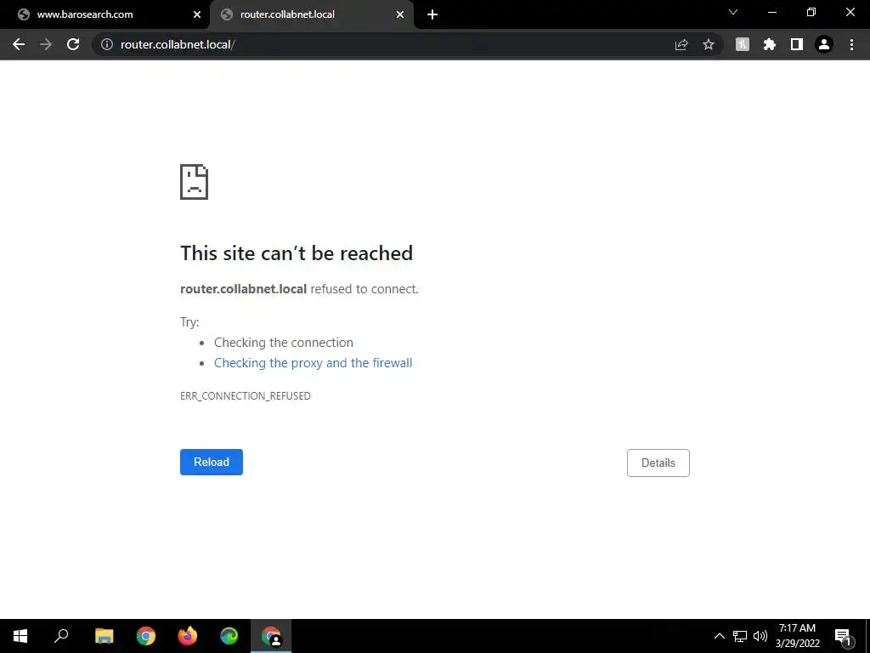Restore down the Chrome window

[811, 12]
